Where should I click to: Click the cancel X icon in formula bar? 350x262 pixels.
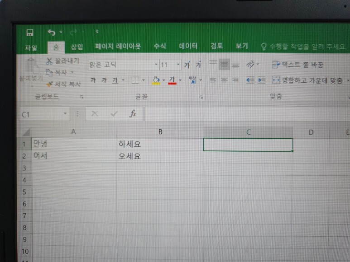(x=95, y=114)
